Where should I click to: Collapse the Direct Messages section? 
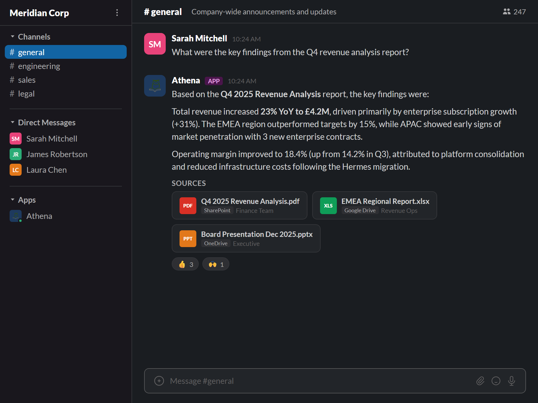click(x=13, y=122)
